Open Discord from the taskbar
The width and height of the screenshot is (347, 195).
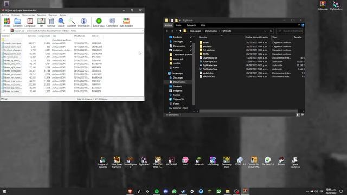165,191
